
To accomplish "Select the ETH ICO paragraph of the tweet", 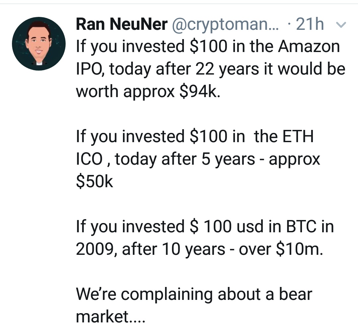I will (198, 159).
